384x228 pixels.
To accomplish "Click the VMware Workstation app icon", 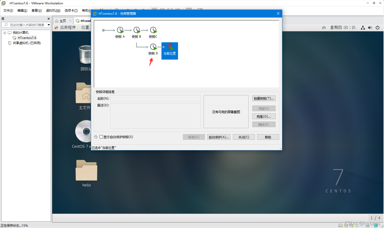I will (3, 3).
